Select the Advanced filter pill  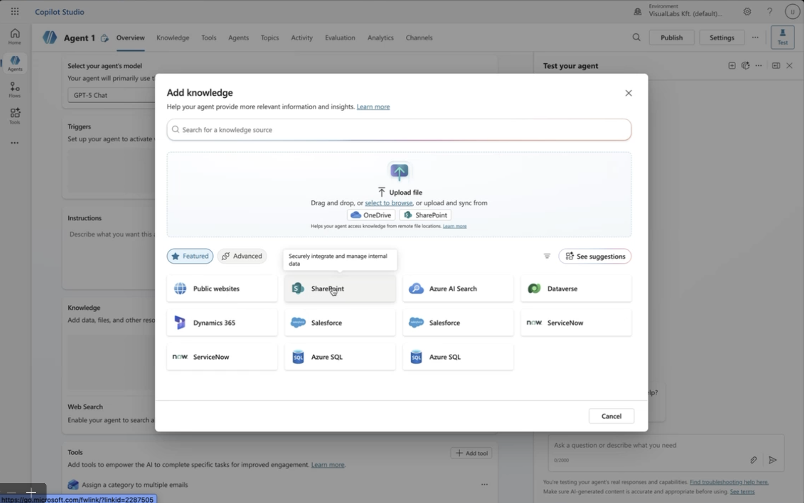242,256
